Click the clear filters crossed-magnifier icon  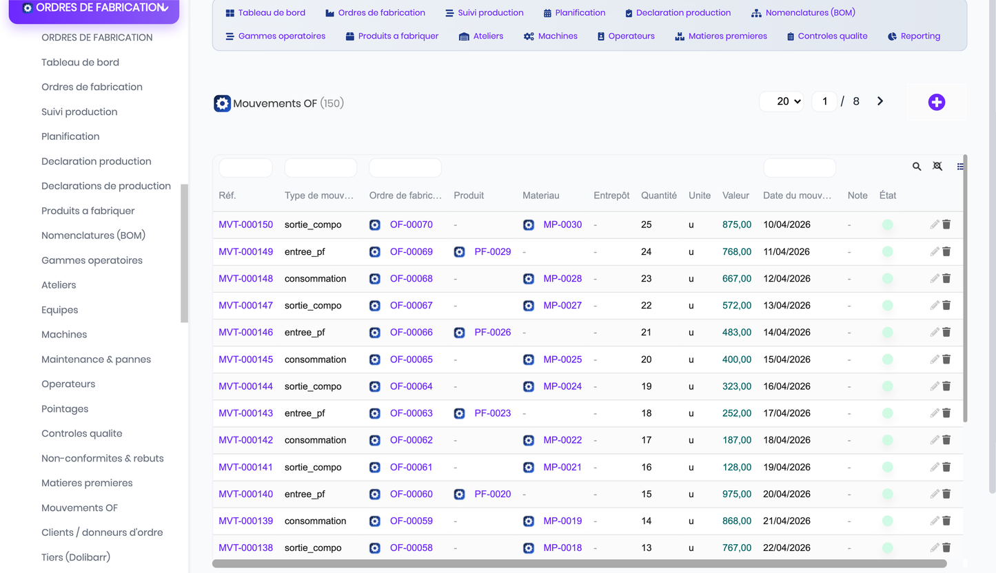(x=937, y=167)
